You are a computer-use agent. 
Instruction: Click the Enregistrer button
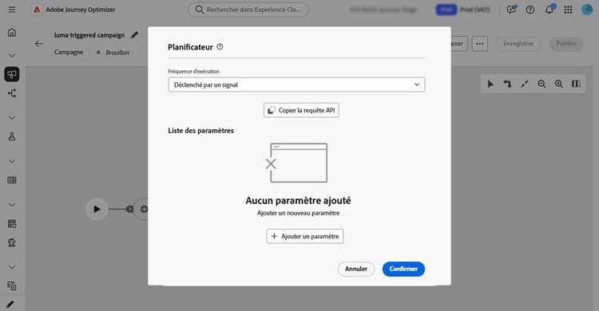pyautogui.click(x=518, y=44)
